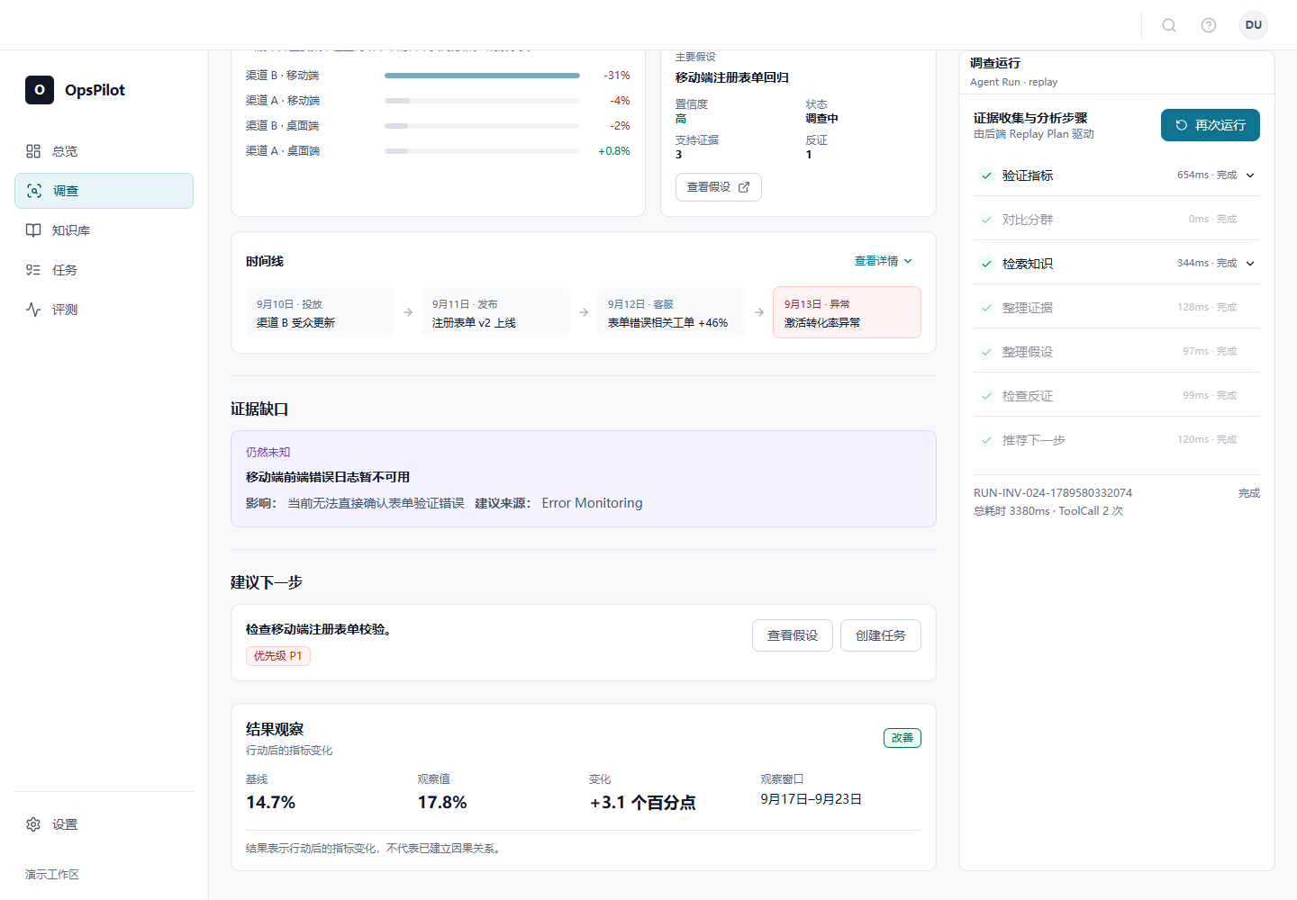
Task: Select the 9月12日 客服 timeline card
Action: coord(671,312)
